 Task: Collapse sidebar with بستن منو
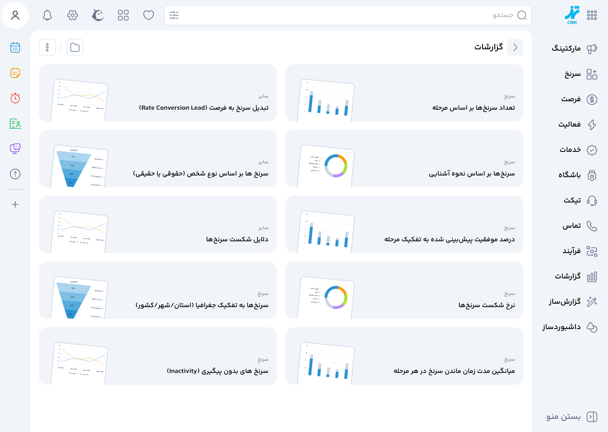click(x=572, y=417)
